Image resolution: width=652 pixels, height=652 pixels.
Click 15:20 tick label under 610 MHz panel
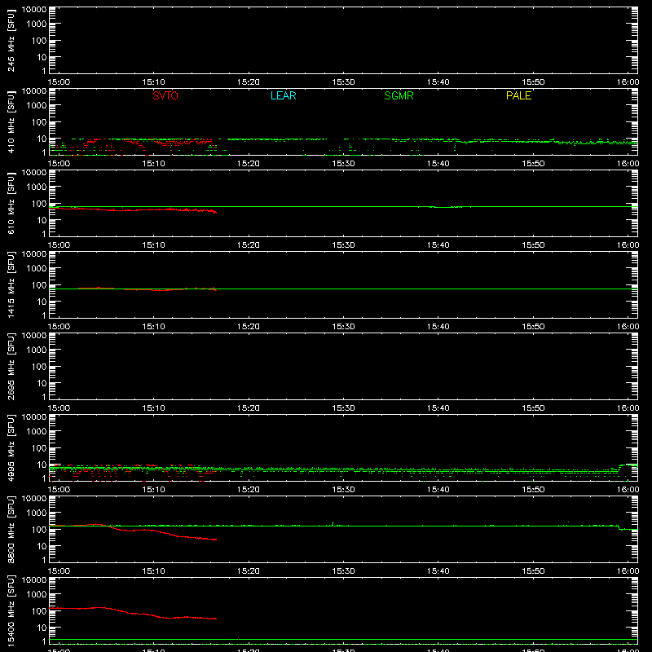click(249, 245)
